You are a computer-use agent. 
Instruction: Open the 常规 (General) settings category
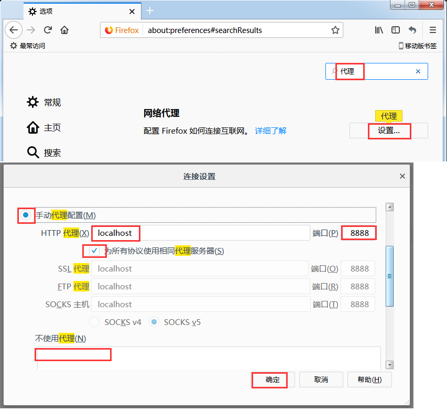44,102
